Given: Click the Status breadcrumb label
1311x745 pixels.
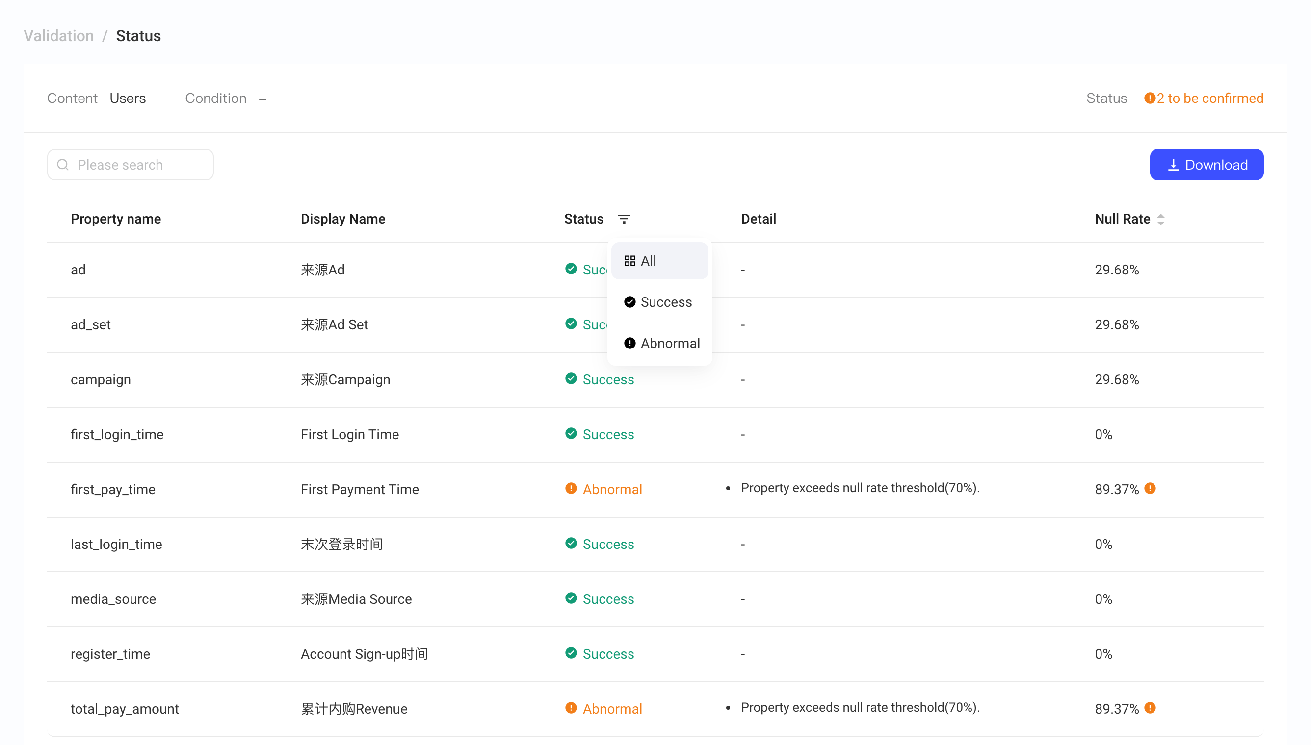Looking at the screenshot, I should [138, 36].
